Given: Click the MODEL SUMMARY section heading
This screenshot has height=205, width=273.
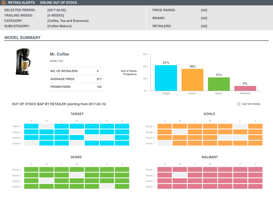Looking at the screenshot, I should [22, 38].
